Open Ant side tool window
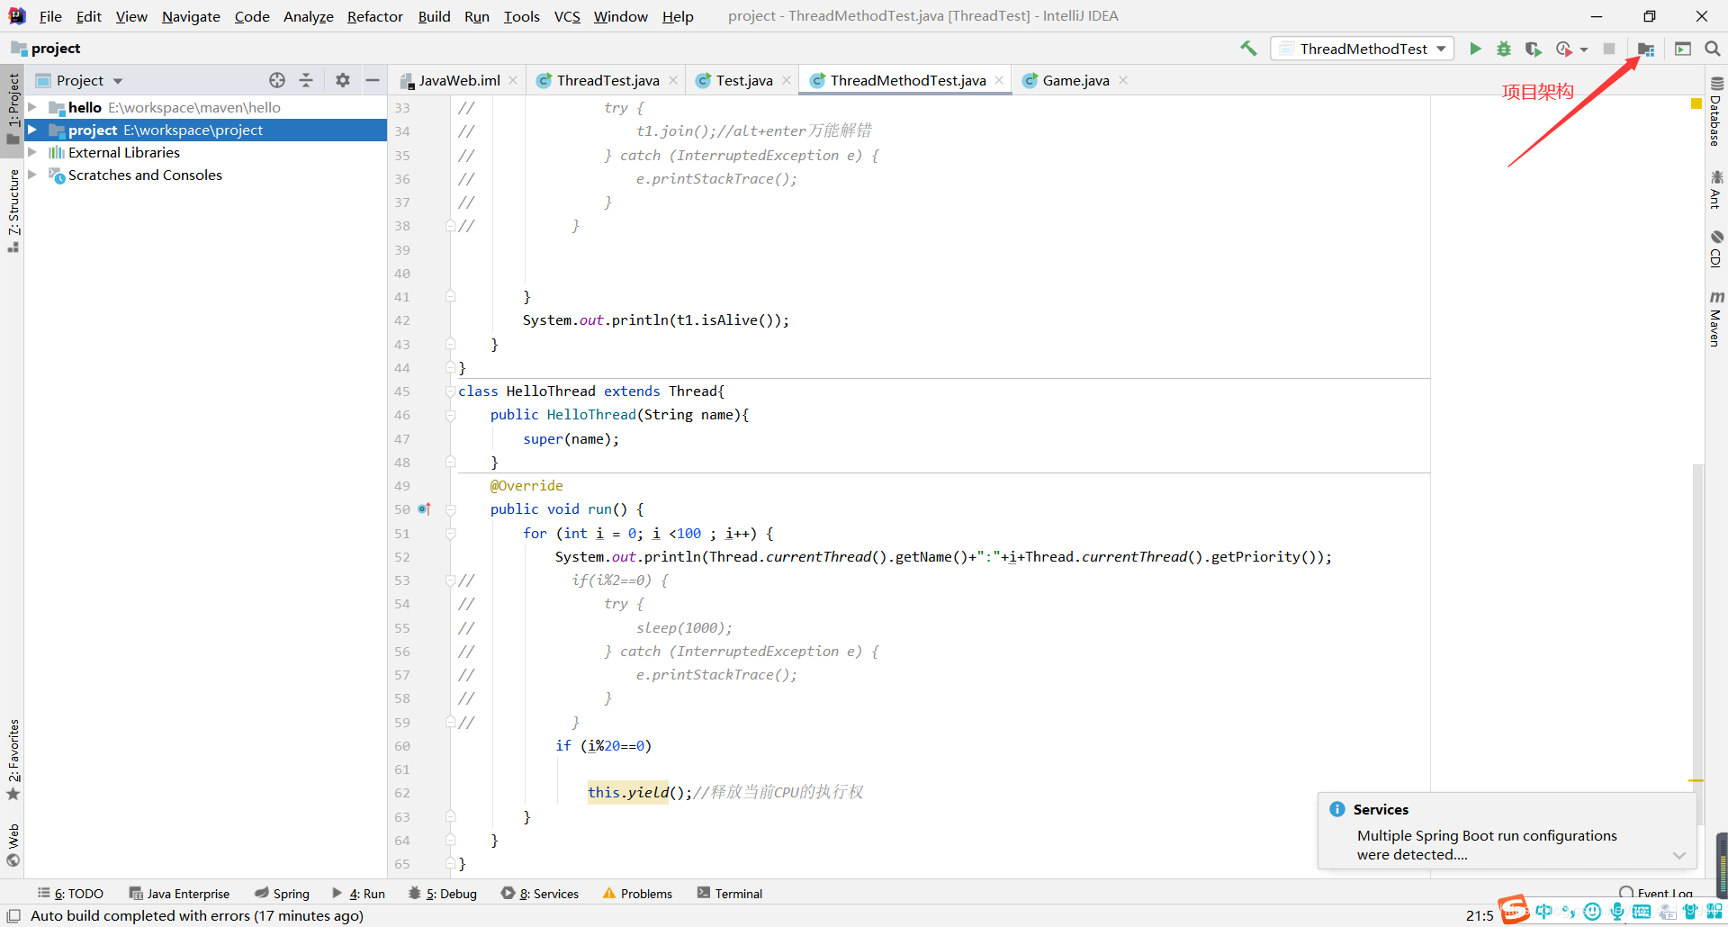 pos(1716,189)
